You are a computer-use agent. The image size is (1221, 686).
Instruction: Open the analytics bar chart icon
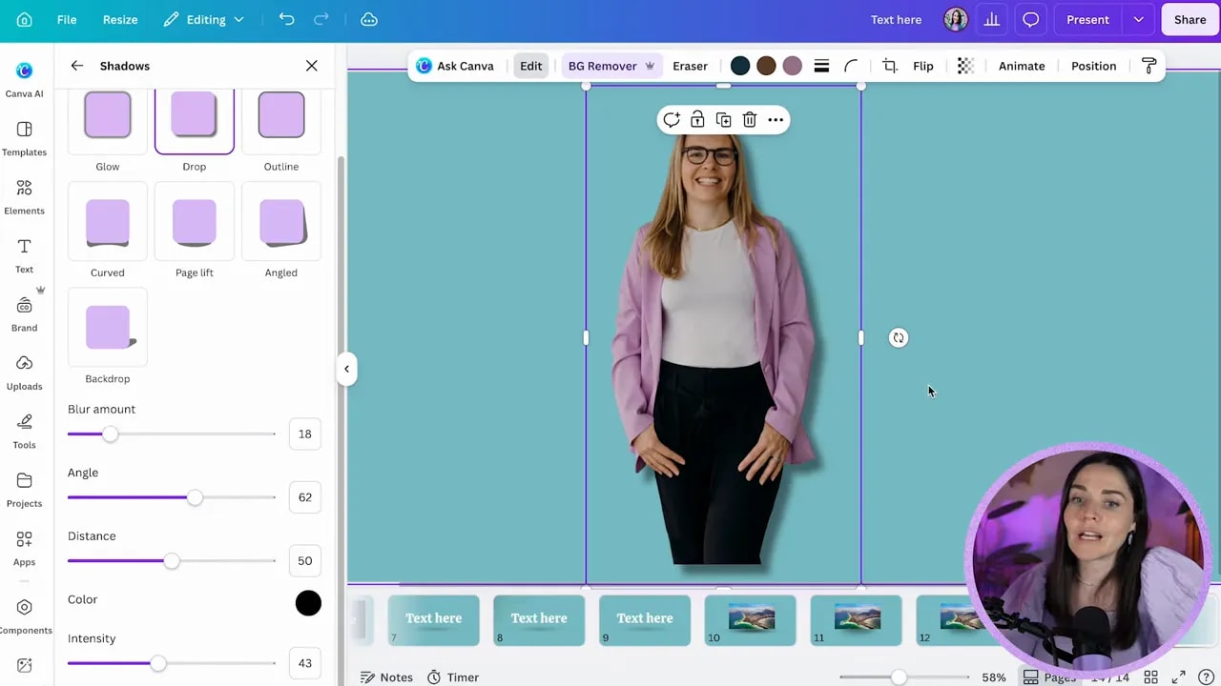pyautogui.click(x=992, y=19)
